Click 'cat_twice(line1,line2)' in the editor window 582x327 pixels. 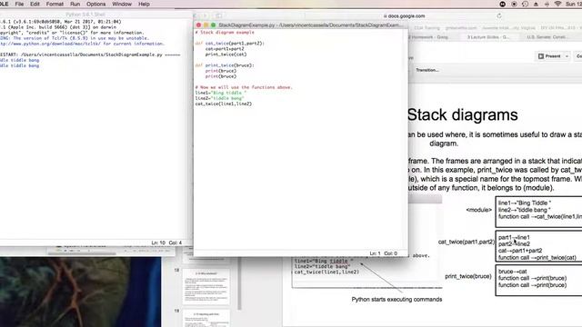pos(224,104)
